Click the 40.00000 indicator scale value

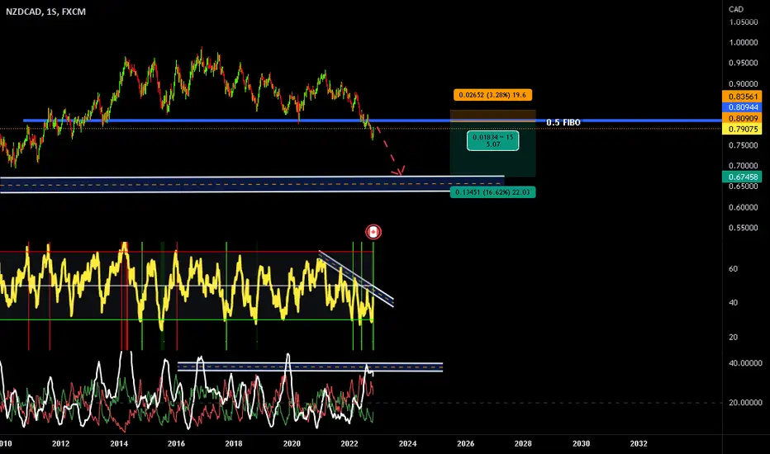coord(745,363)
